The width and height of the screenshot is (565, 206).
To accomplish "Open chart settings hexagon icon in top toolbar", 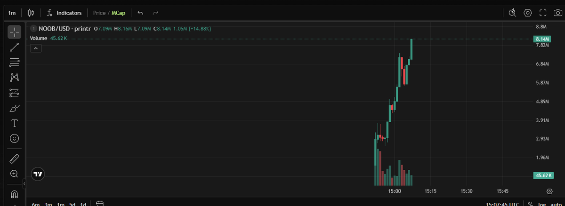I will click(x=528, y=13).
